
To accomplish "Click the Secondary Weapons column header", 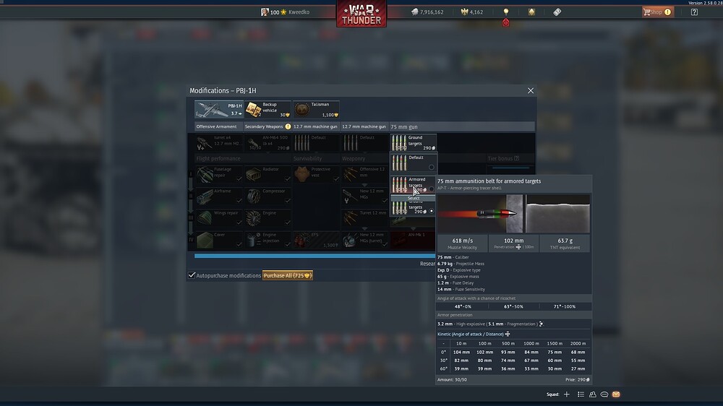I will 268,126.
